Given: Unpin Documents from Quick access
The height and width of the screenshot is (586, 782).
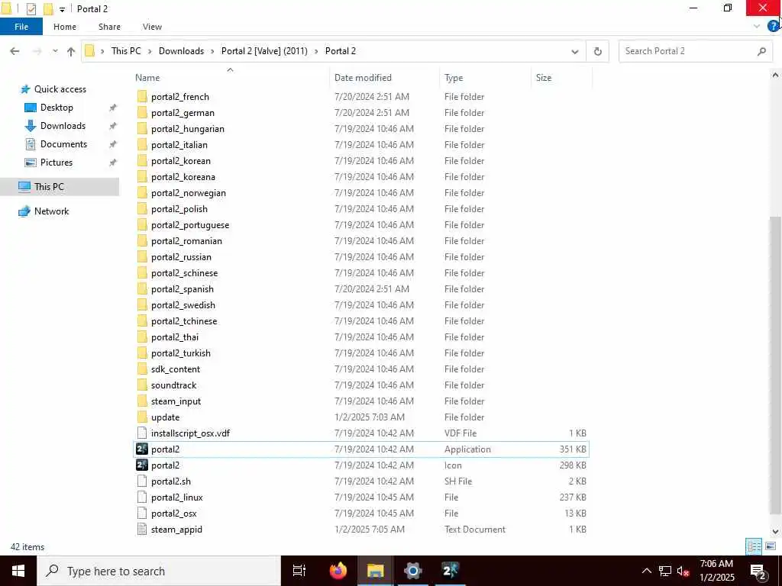Looking at the screenshot, I should click(x=113, y=144).
